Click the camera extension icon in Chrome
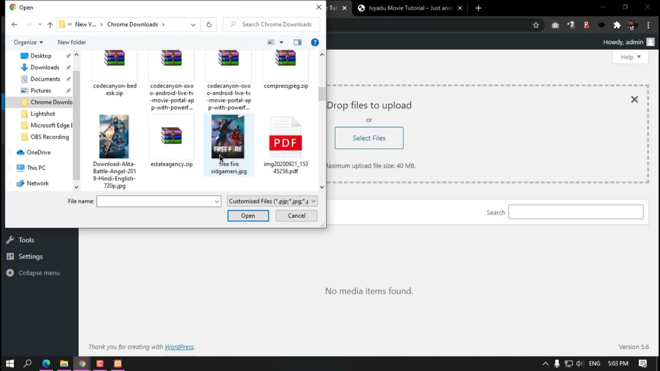This screenshot has height=371, width=660. point(555,25)
